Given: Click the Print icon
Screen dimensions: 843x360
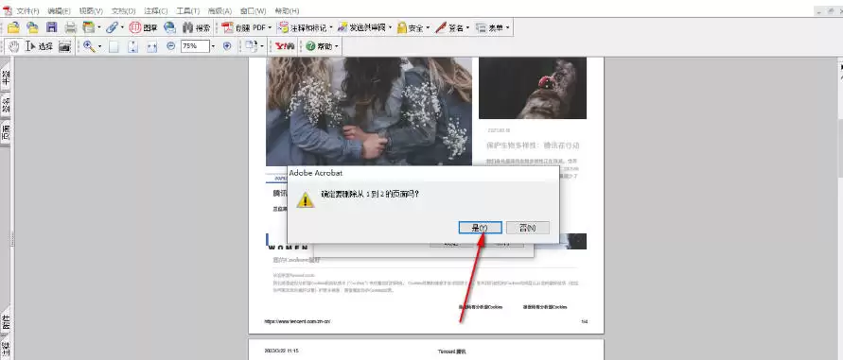Looking at the screenshot, I should pyautogui.click(x=70, y=27).
